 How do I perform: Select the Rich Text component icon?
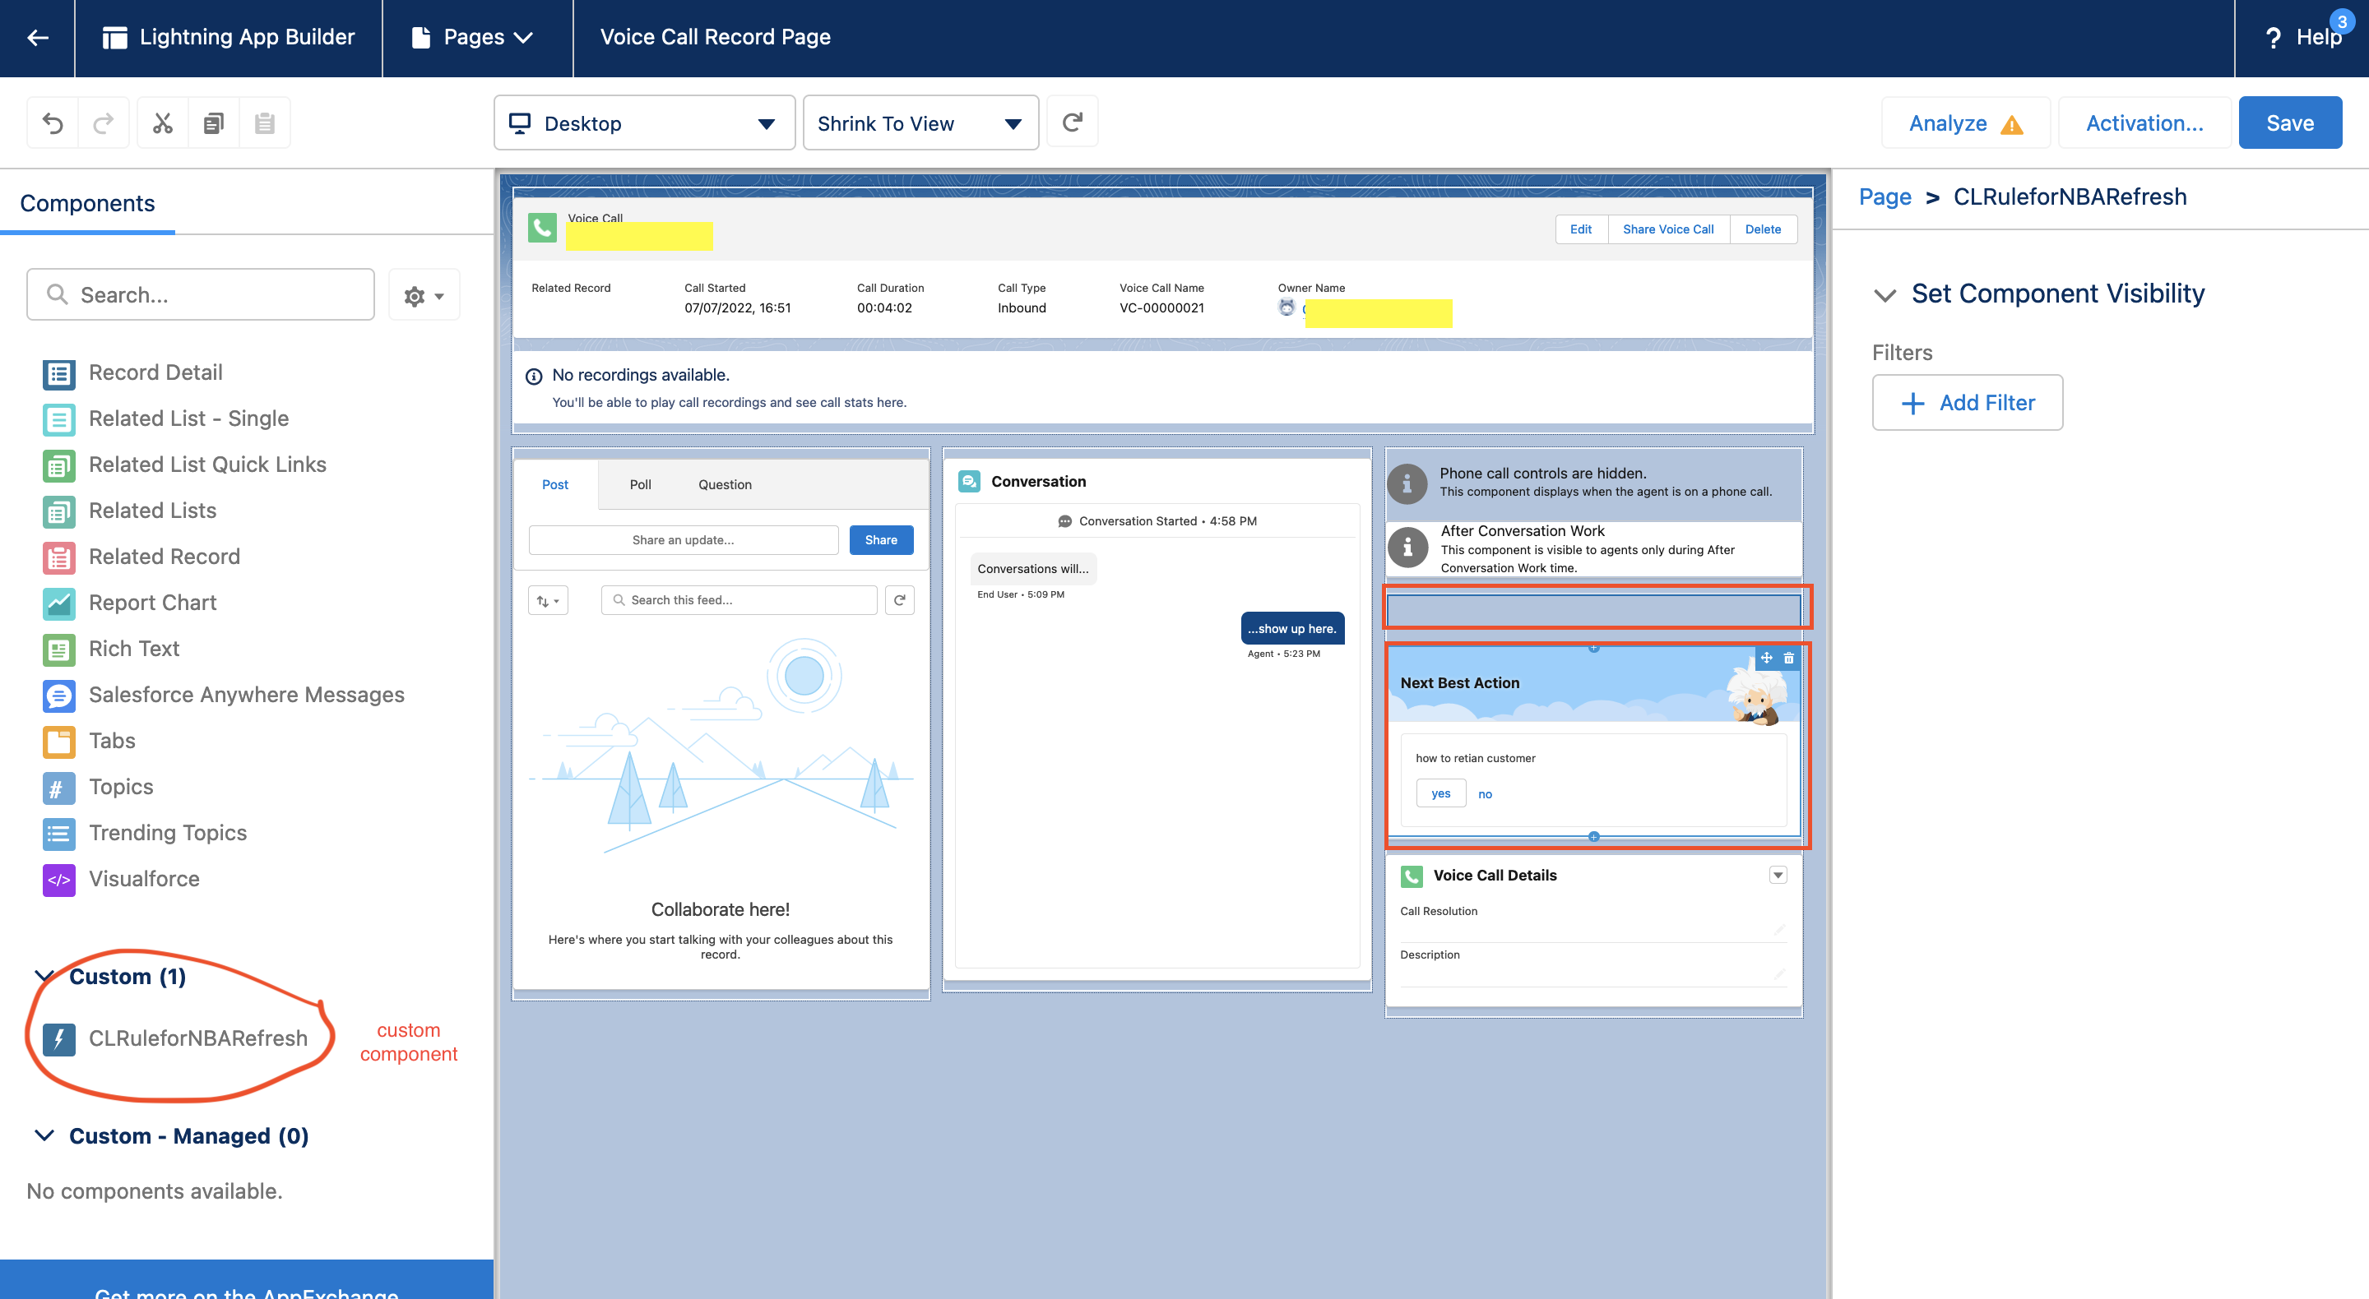pyautogui.click(x=59, y=649)
